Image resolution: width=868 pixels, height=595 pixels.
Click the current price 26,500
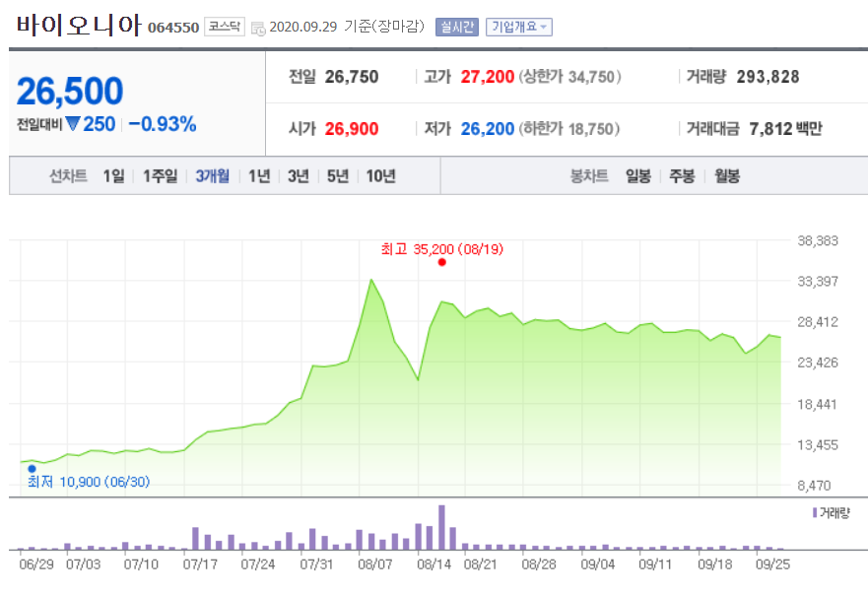[x=70, y=92]
